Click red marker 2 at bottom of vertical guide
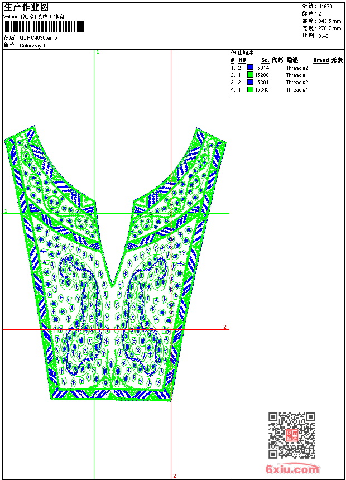The image size is (346, 480). [175, 476]
